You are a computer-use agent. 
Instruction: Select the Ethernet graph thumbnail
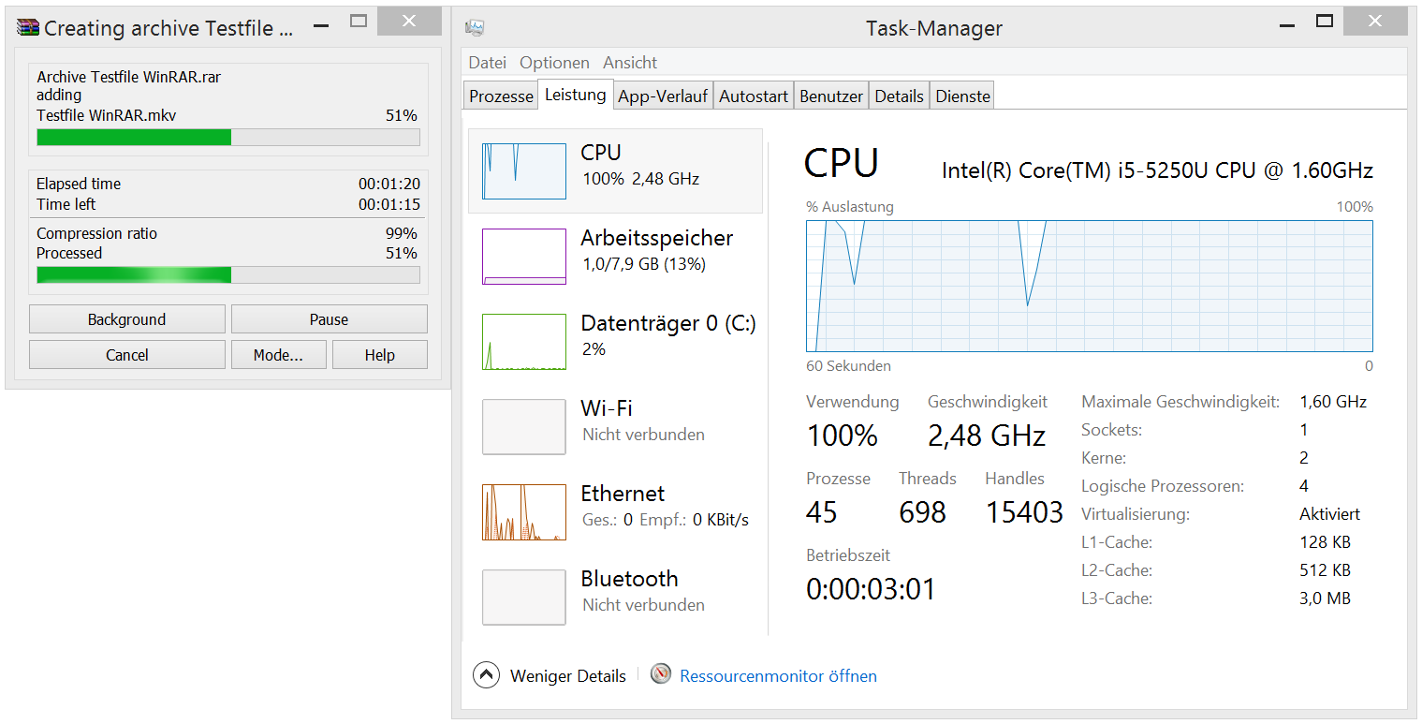pyautogui.click(x=524, y=512)
